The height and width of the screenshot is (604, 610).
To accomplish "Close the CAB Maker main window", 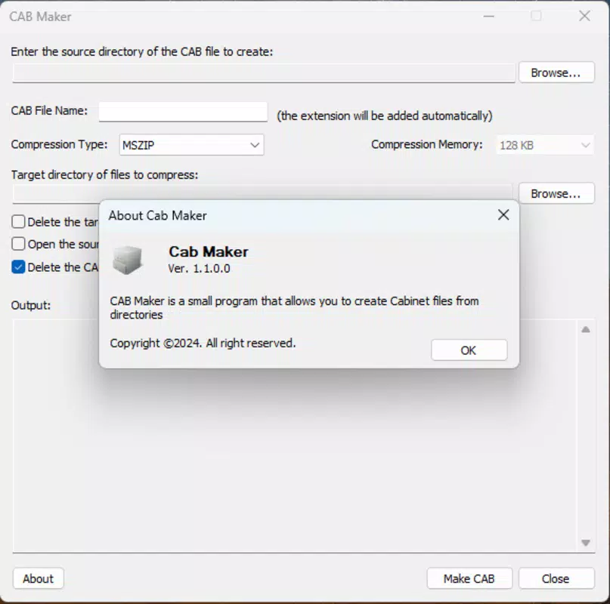I will tap(584, 17).
